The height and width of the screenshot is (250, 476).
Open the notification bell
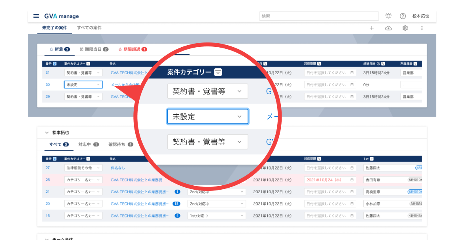pyautogui.click(x=388, y=16)
